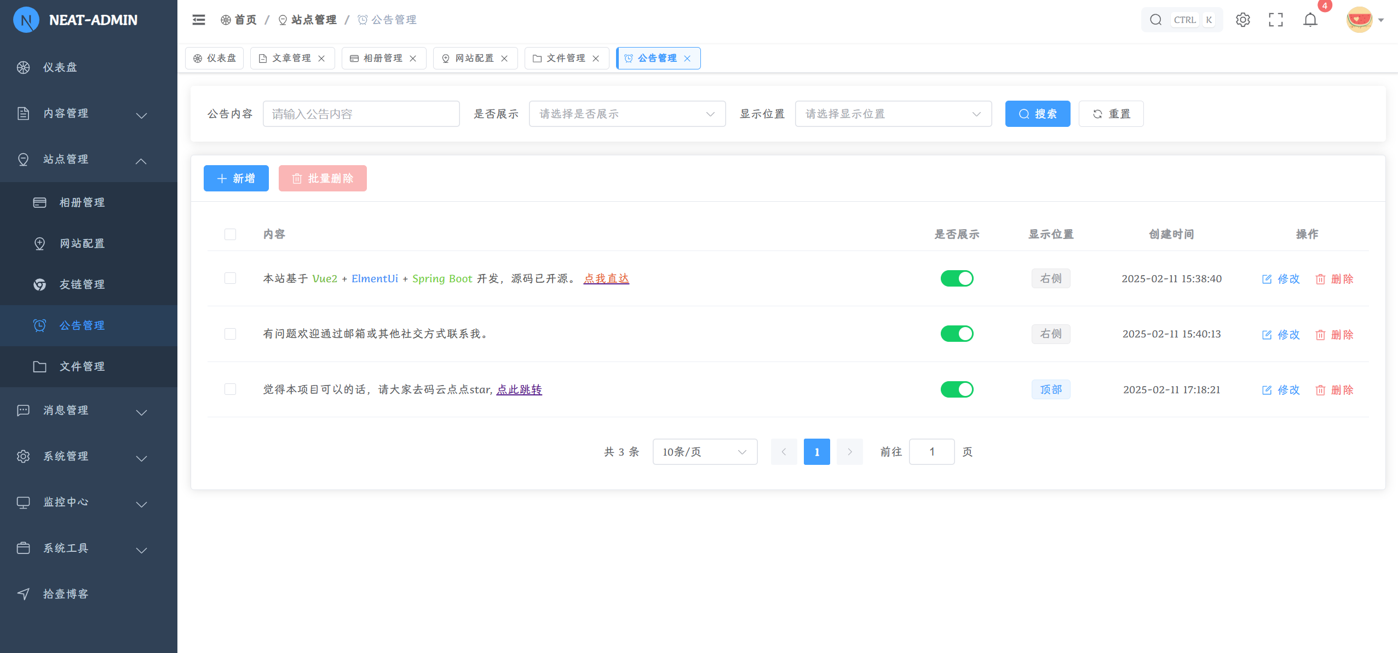Disable display switch for the first announcement
1398x653 pixels.
coord(957,278)
